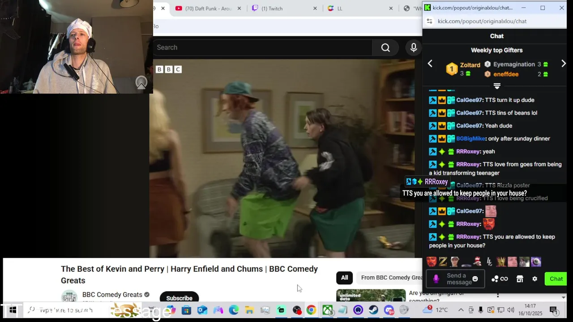573x322 pixels.
Task: Subscribe to BBC Comedy Greats
Action: pos(179,298)
